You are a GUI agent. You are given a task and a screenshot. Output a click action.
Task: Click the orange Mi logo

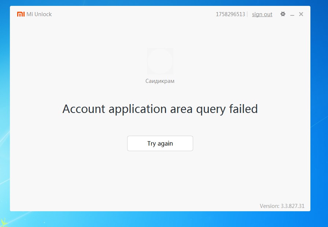pos(21,14)
